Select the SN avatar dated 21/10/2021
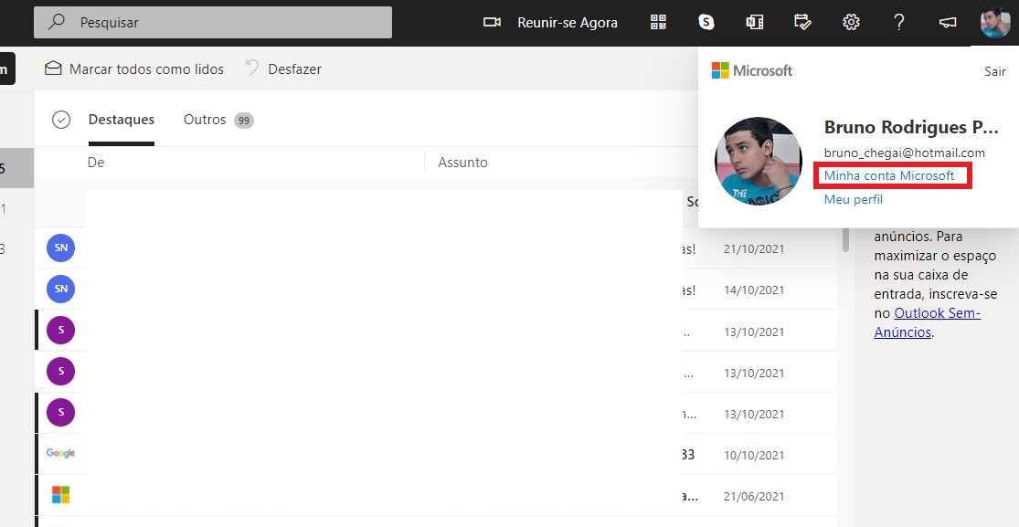The image size is (1019, 527). pyautogui.click(x=61, y=248)
